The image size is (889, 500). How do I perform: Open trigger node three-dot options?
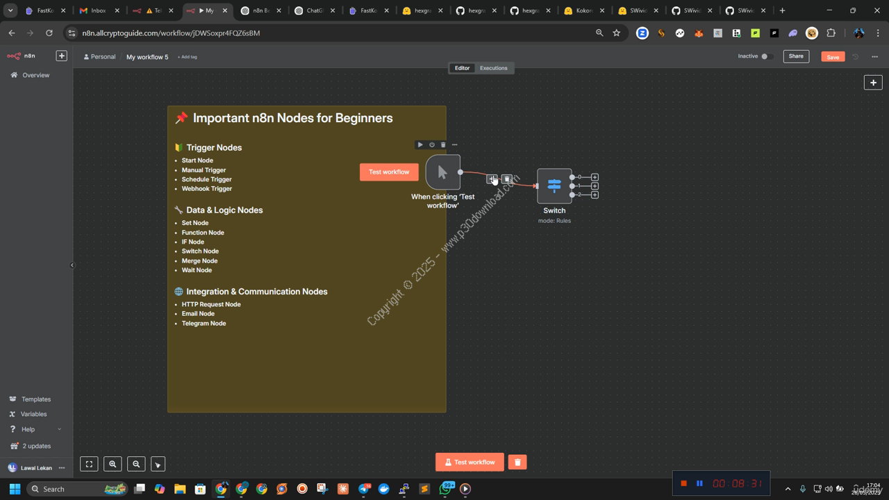click(x=455, y=144)
